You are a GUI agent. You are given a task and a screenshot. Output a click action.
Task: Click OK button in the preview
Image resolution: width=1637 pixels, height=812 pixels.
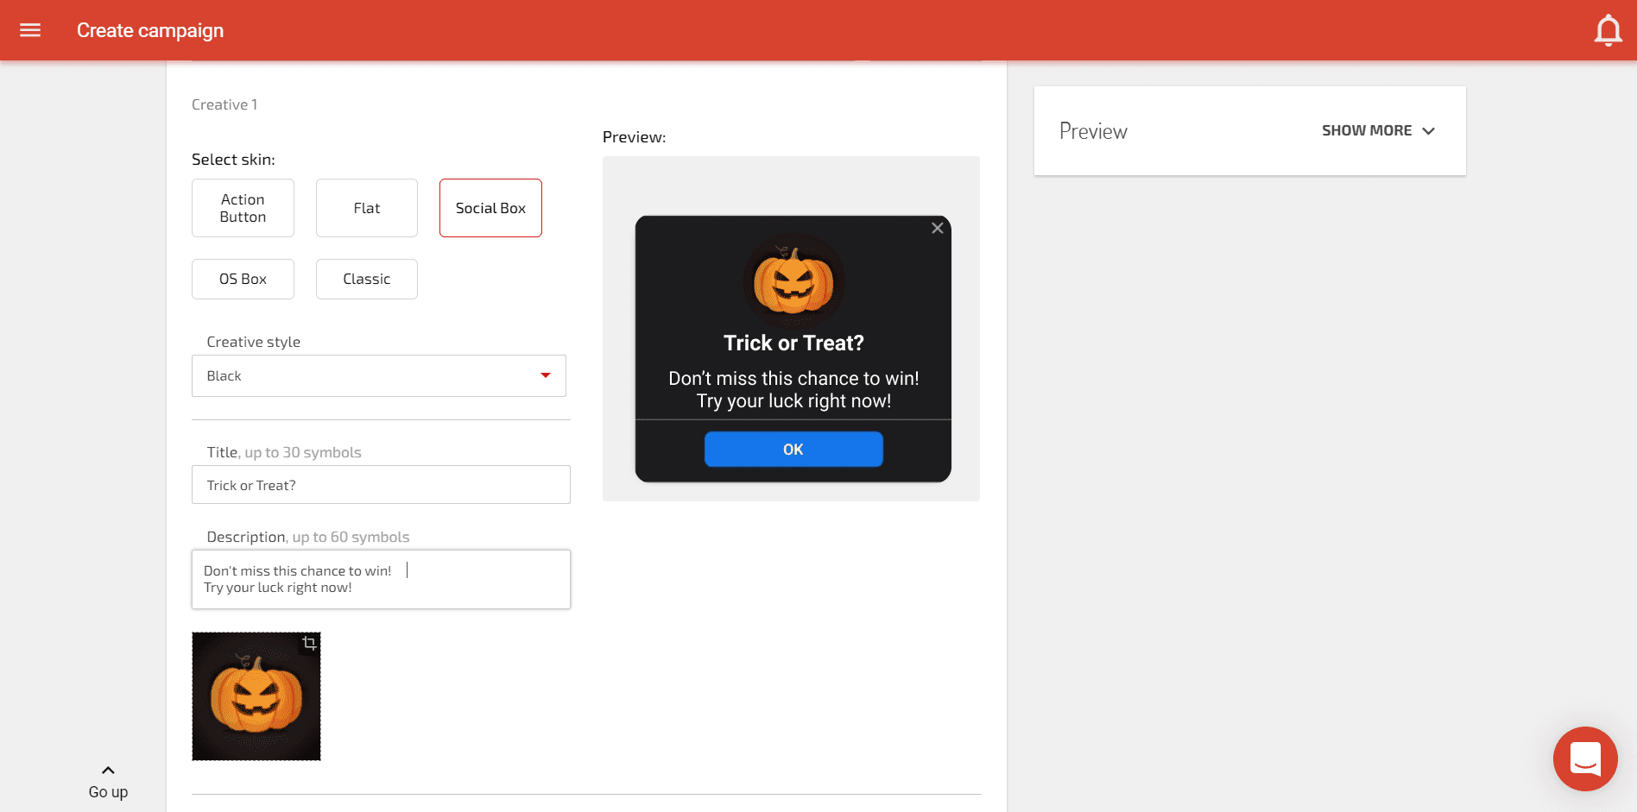click(x=793, y=450)
